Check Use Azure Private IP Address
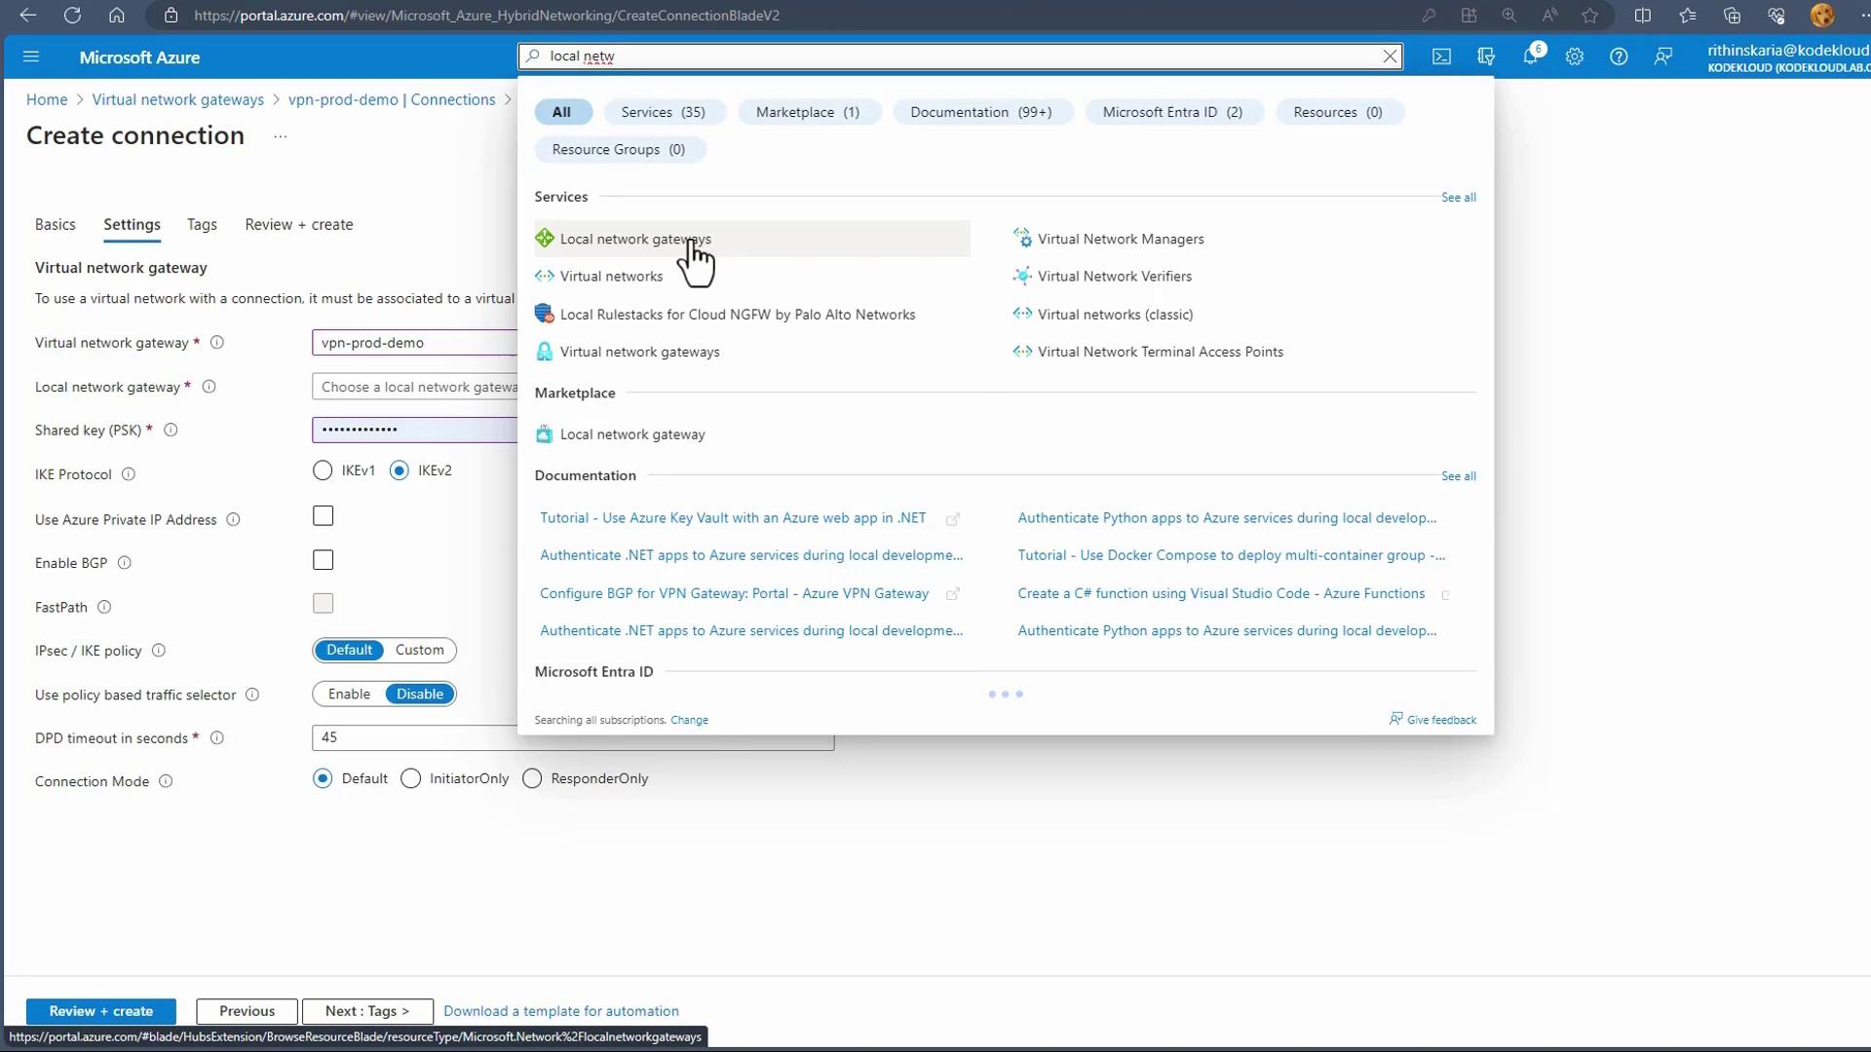 click(323, 516)
